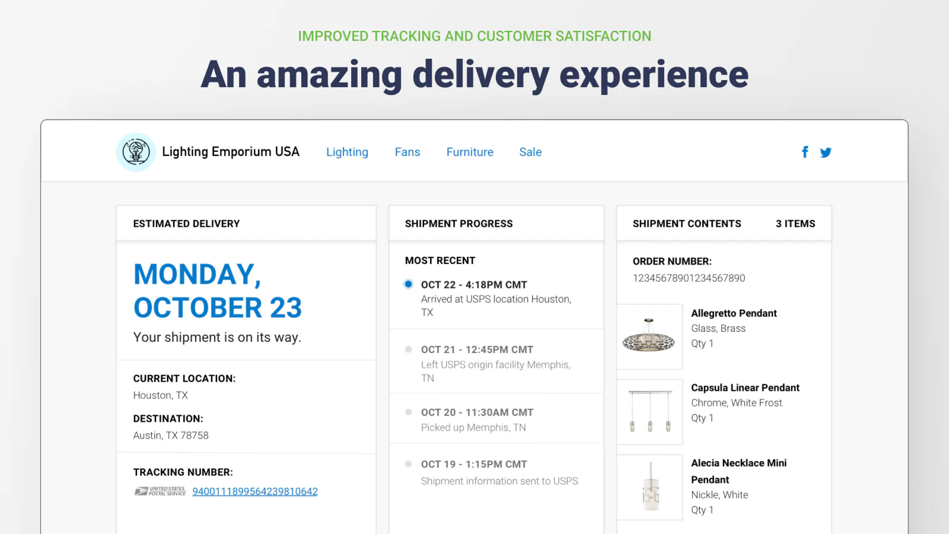Select the Oct 20 pickup status indicator
The width and height of the screenshot is (949, 534).
click(x=409, y=412)
